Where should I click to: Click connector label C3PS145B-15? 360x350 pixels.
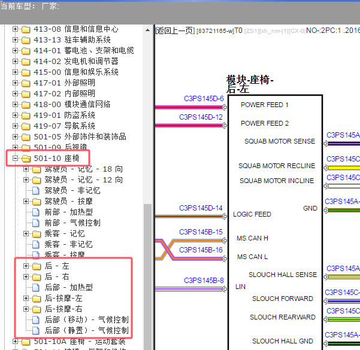pos(201,232)
